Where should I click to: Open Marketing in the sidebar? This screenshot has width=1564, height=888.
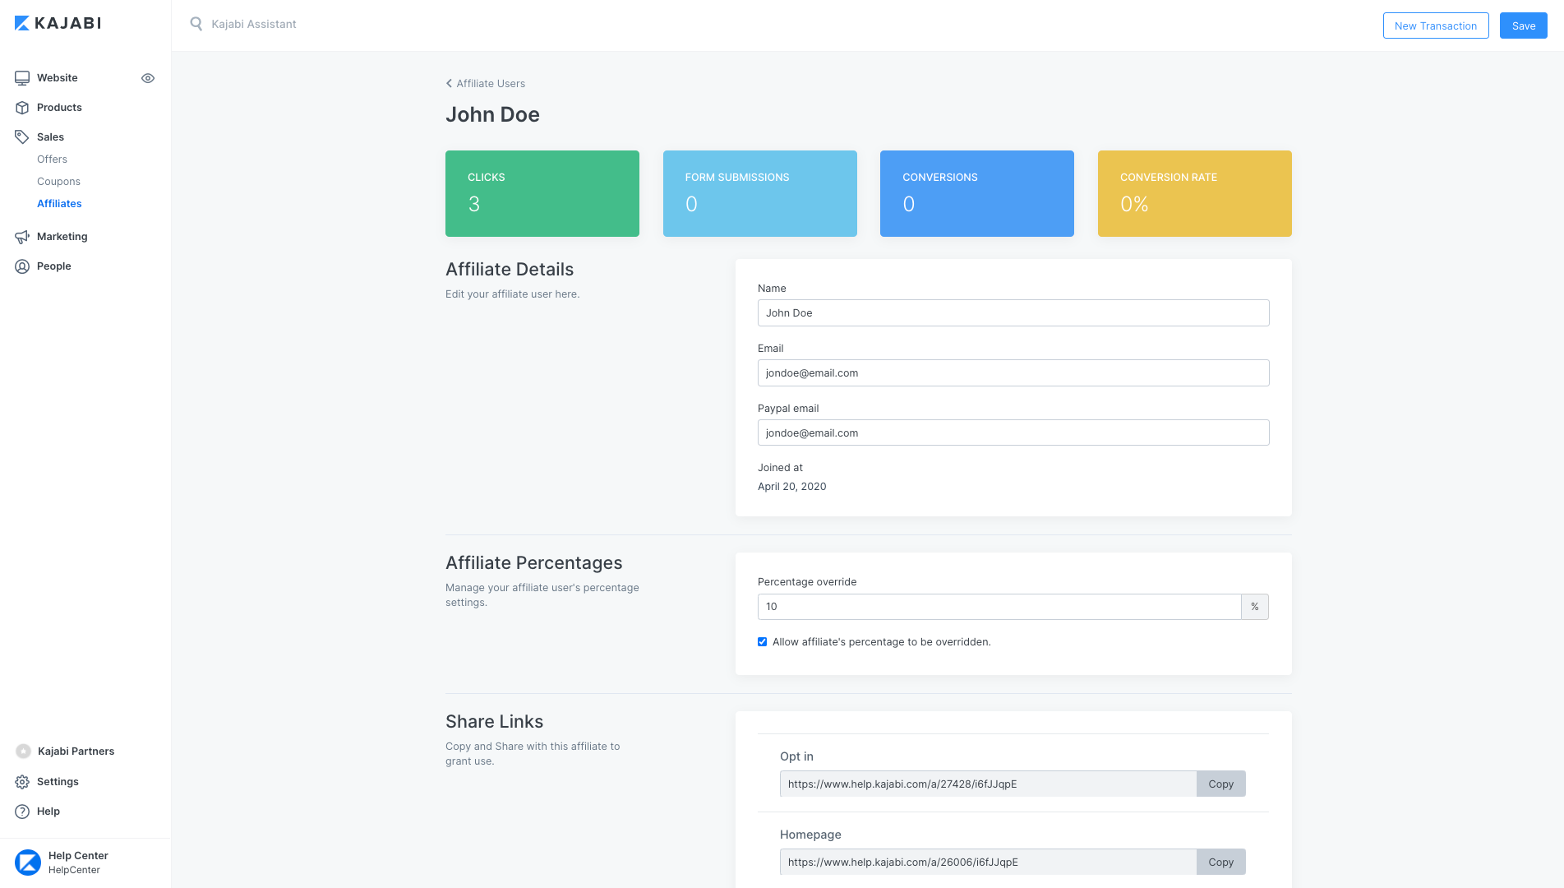pyautogui.click(x=62, y=237)
